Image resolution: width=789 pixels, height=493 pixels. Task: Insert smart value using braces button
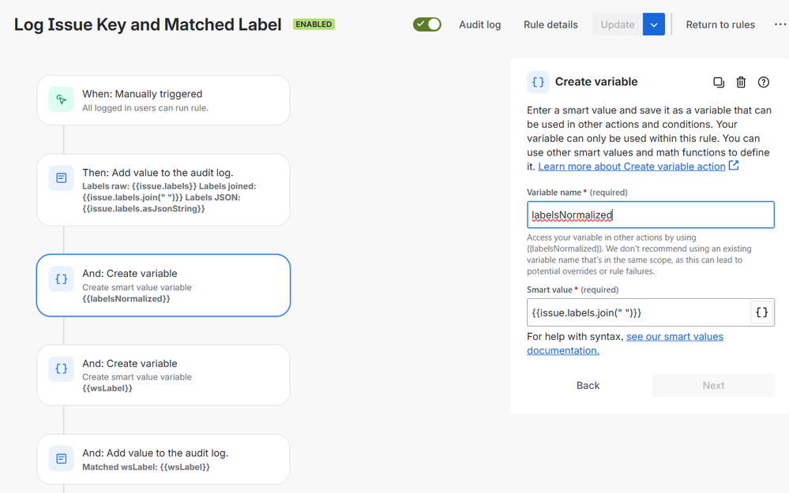pyautogui.click(x=761, y=312)
